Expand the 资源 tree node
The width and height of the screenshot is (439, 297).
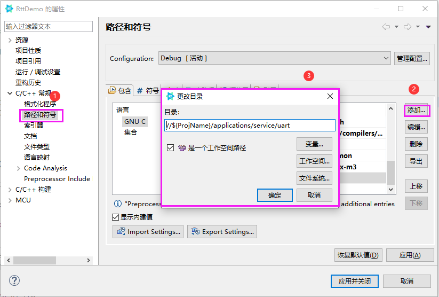(x=10, y=40)
